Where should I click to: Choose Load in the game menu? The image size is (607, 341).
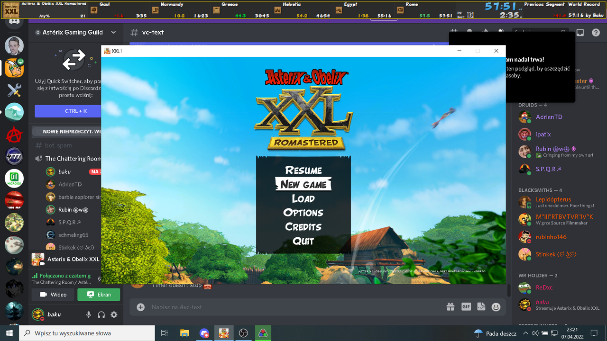pyautogui.click(x=303, y=198)
